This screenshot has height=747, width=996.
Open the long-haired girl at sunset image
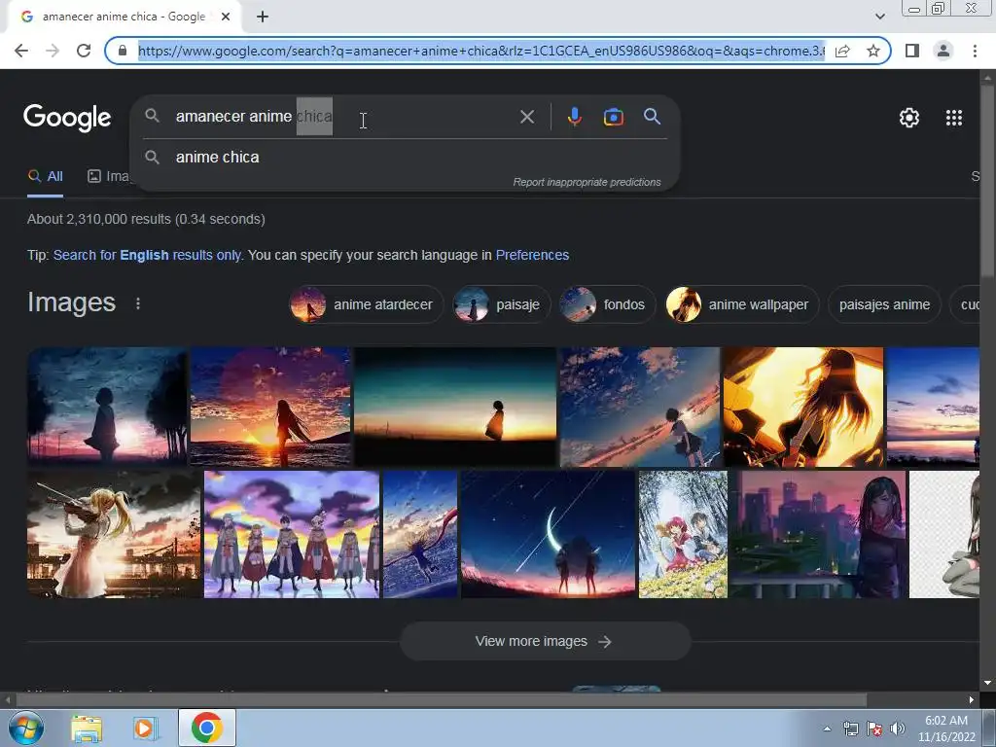(270, 407)
